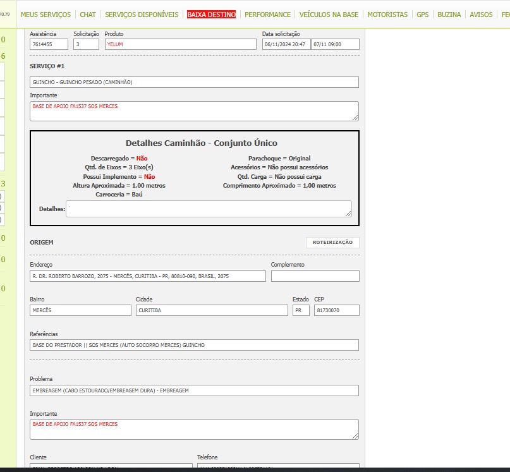Open the Chat menu item

(88, 15)
